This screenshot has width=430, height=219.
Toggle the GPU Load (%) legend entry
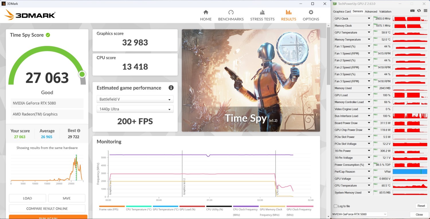tap(192, 208)
